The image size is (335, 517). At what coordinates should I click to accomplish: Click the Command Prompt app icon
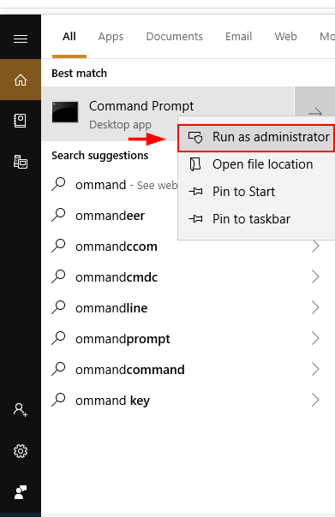click(x=65, y=112)
